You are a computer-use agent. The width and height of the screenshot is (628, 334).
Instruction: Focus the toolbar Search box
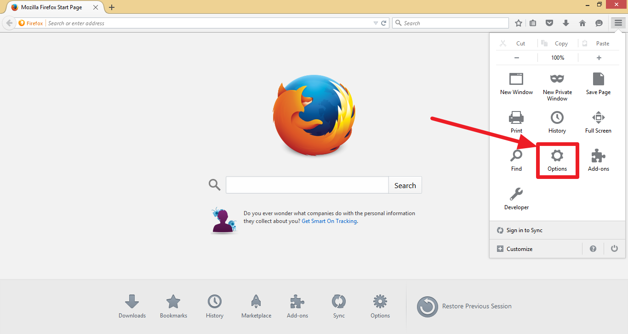click(451, 23)
